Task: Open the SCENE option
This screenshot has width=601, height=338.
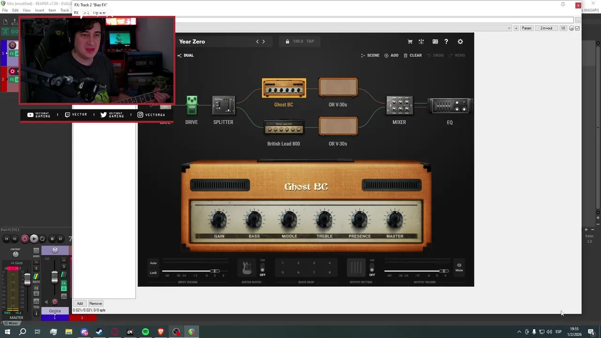Action: coord(370,55)
